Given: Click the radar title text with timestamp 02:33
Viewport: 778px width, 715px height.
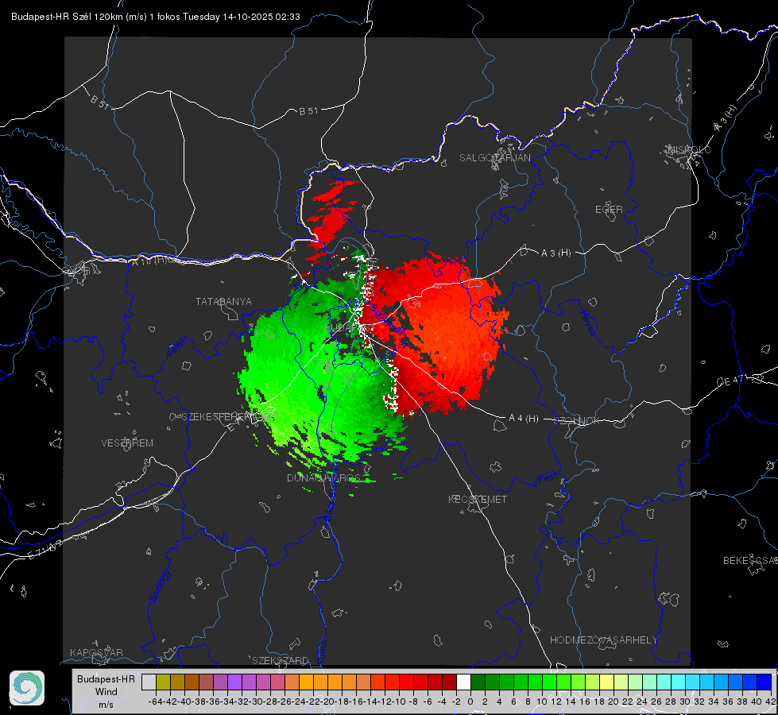Looking at the screenshot, I should pos(155,17).
